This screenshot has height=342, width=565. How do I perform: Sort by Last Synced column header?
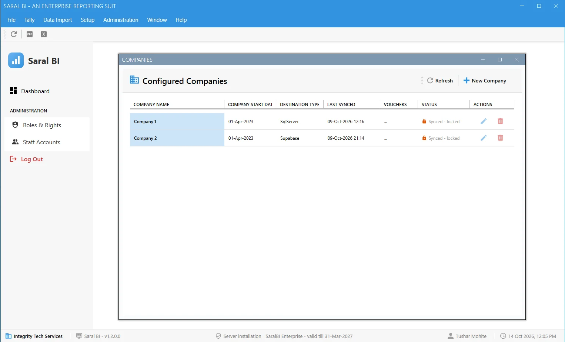click(x=352, y=104)
